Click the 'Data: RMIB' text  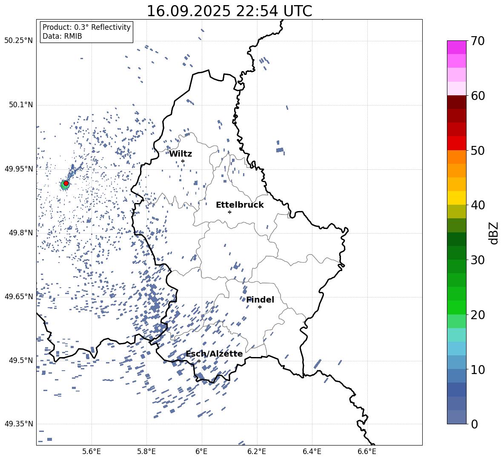coord(62,36)
